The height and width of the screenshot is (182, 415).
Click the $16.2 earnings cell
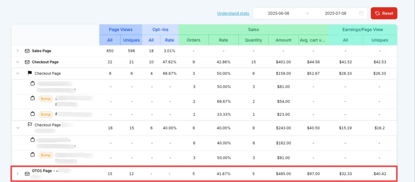pyautogui.click(x=380, y=128)
